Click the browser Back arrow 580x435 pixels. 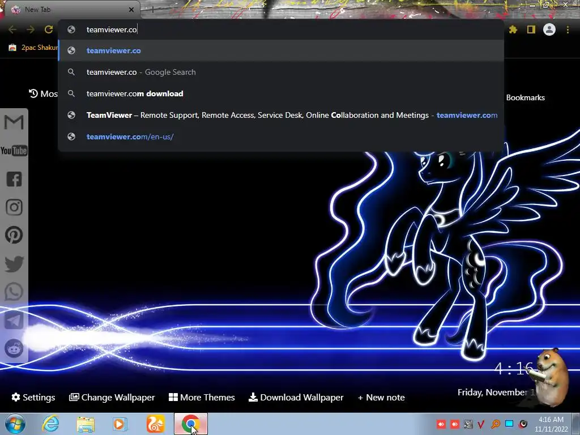(x=12, y=29)
